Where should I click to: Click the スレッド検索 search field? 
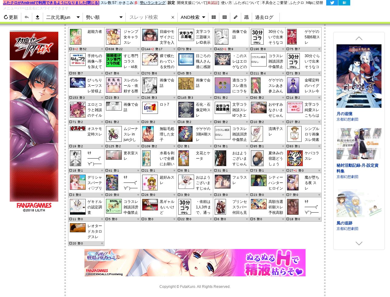point(148,17)
